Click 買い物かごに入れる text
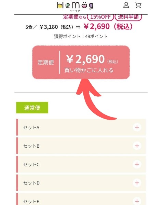164x205 pixels. (89, 70)
